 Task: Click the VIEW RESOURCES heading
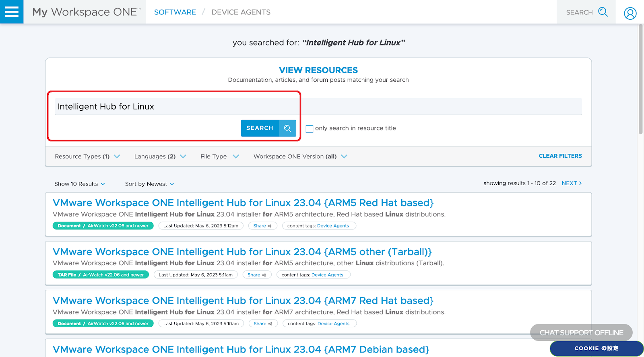tap(318, 70)
